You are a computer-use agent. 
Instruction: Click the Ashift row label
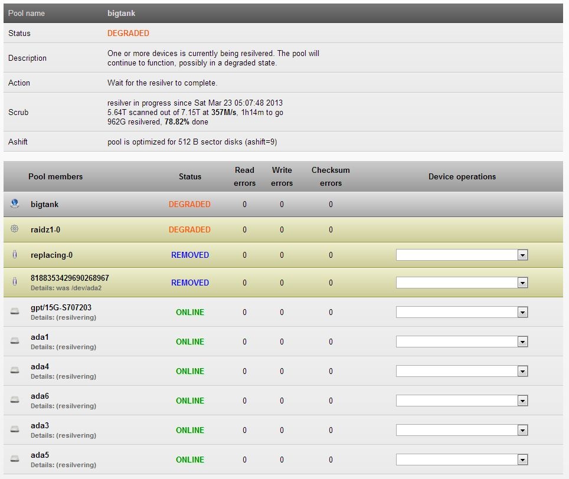click(x=18, y=142)
